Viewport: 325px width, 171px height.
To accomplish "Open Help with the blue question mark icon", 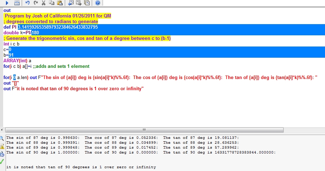I will [98, 3].
